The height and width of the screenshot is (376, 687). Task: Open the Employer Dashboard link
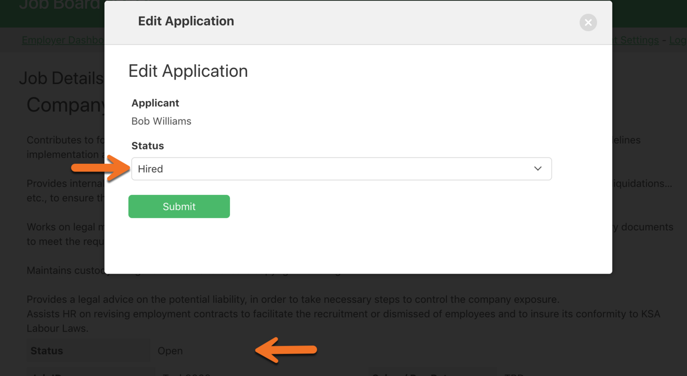pos(63,40)
